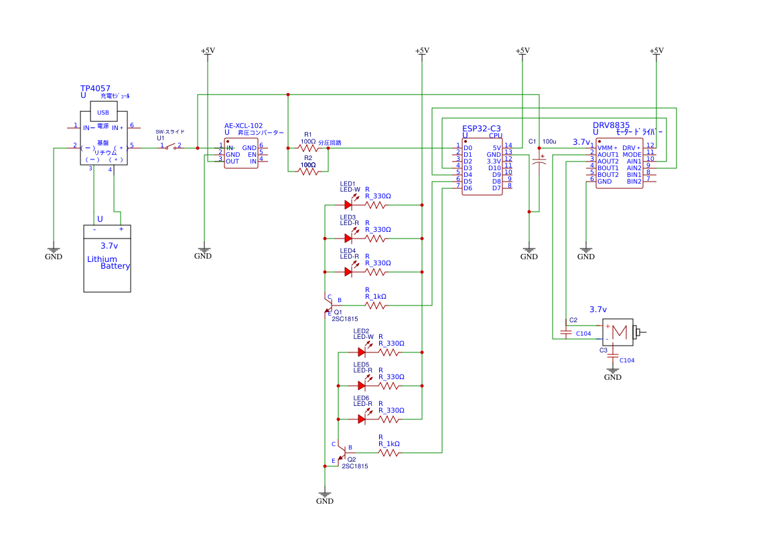Click the 3.3V pin label on ESP32-C3

[x=494, y=161]
